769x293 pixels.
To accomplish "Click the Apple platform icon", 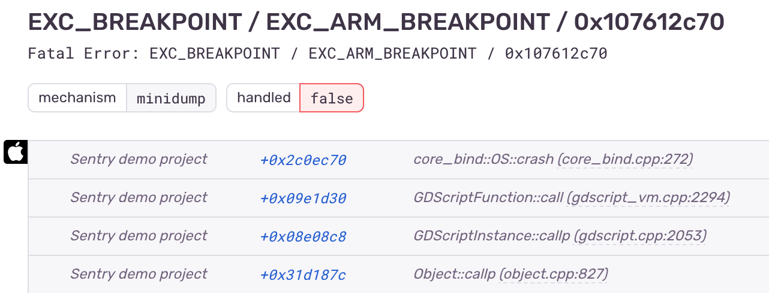I will (x=16, y=152).
